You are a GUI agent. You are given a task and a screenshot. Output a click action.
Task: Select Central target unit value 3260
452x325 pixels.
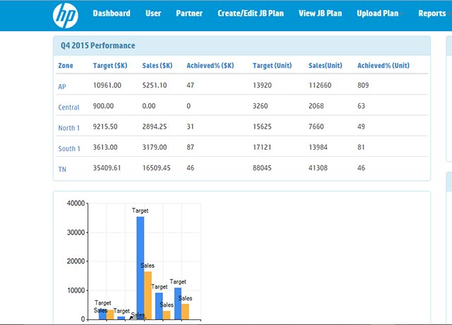[x=261, y=106]
